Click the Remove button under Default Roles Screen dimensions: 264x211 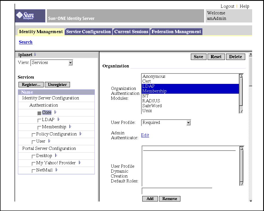tap(169, 199)
